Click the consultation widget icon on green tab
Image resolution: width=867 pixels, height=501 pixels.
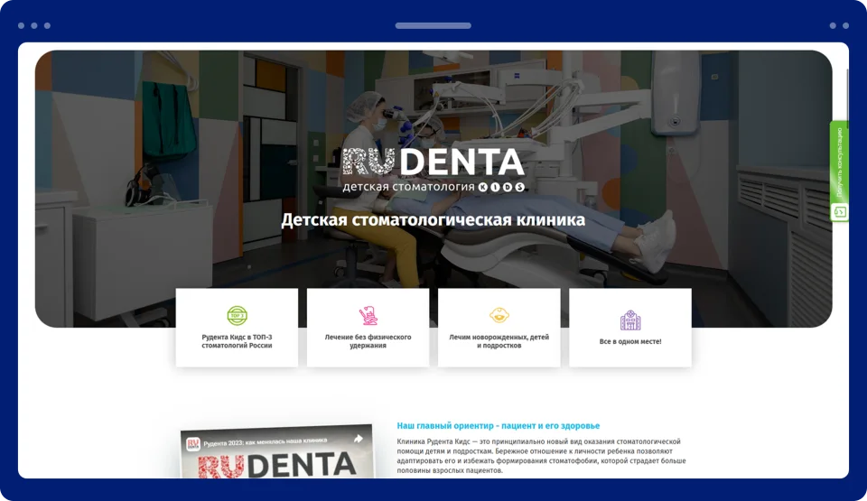(x=839, y=212)
